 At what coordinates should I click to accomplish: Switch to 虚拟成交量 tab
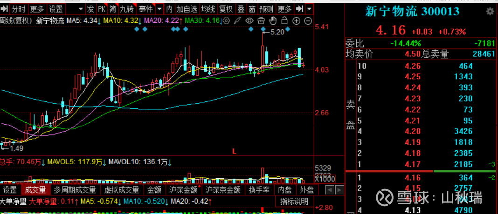pyautogui.click(x=122, y=190)
